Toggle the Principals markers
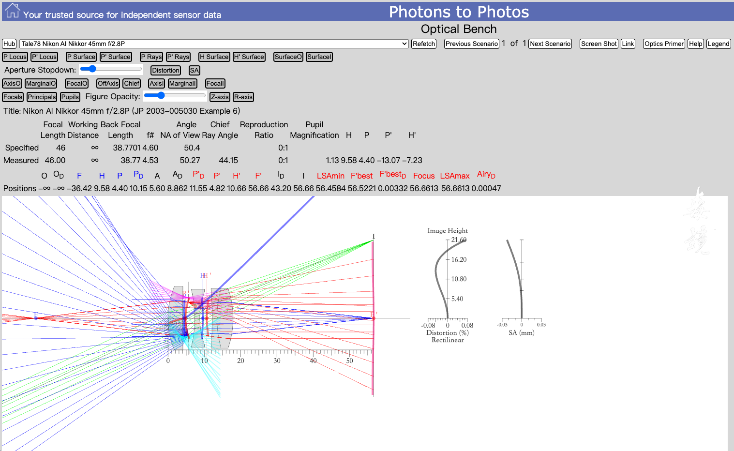 (x=42, y=97)
